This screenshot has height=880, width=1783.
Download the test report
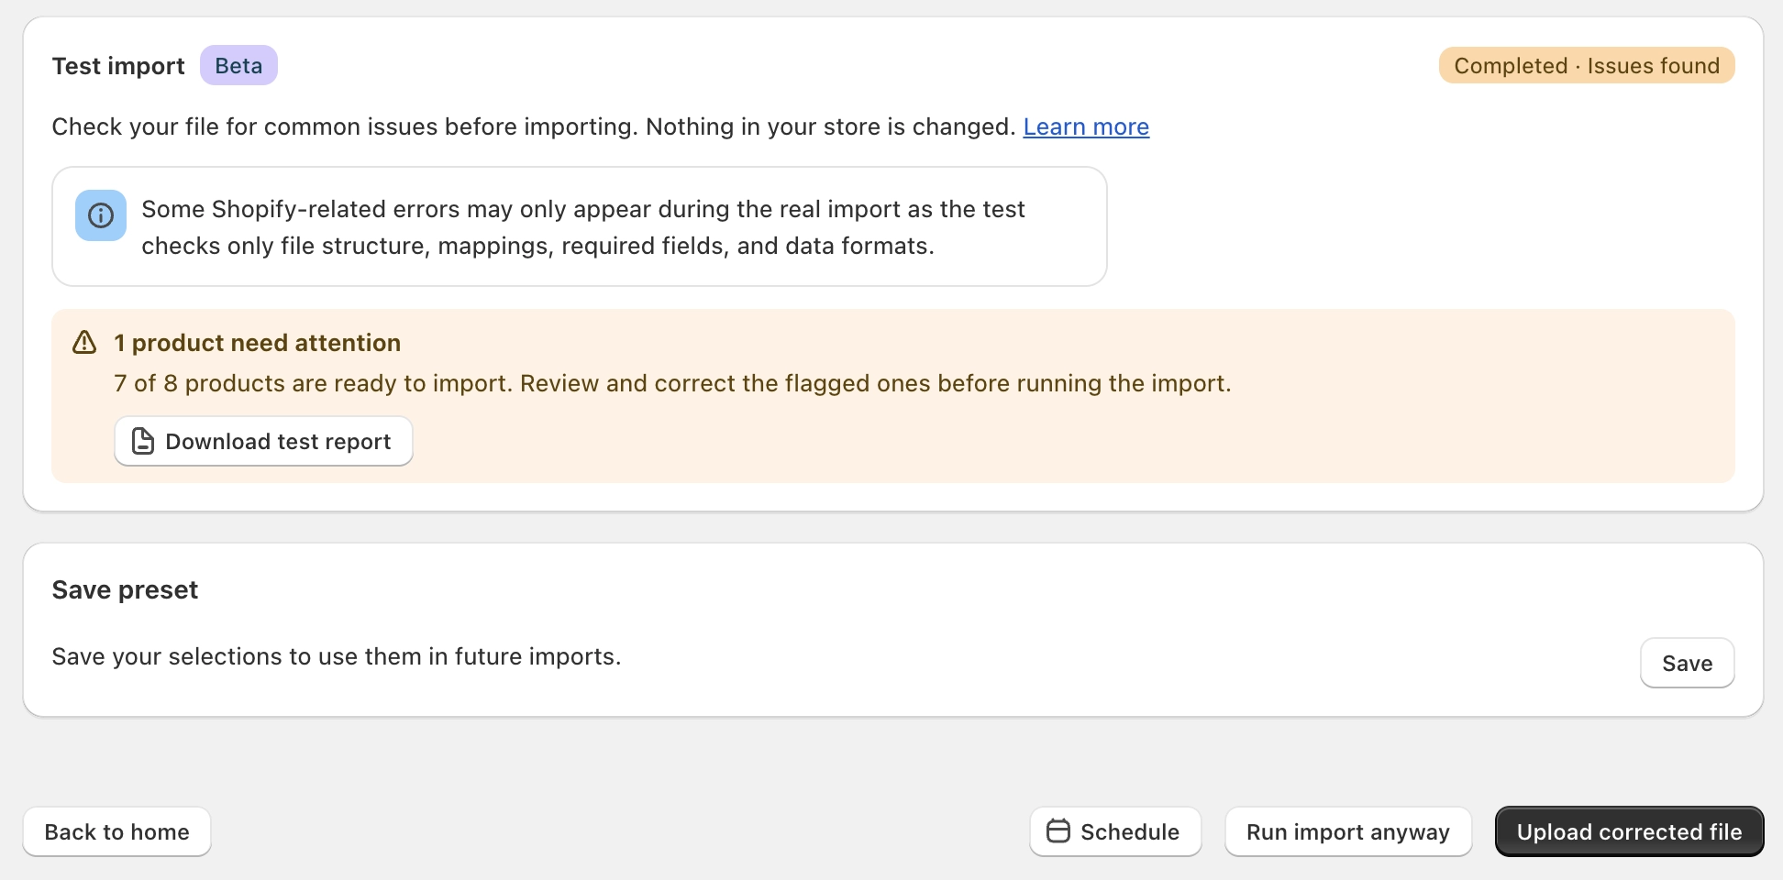coord(263,442)
